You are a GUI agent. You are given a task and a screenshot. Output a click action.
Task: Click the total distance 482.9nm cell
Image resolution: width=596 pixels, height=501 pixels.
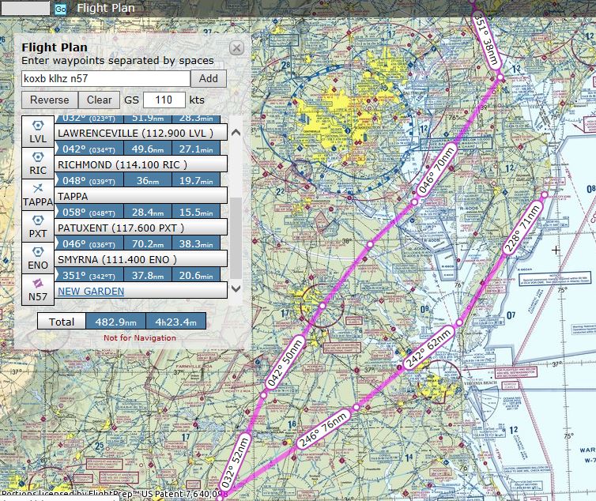pos(116,322)
